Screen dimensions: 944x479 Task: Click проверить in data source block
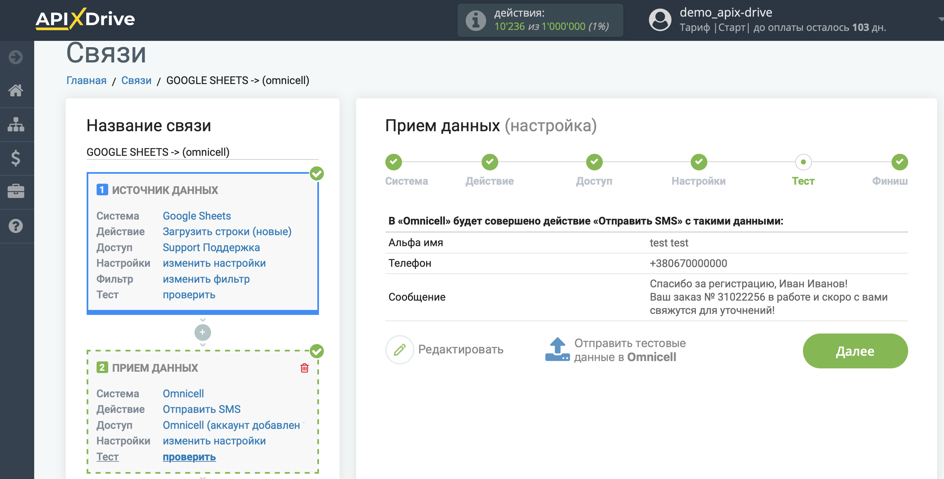tap(189, 295)
